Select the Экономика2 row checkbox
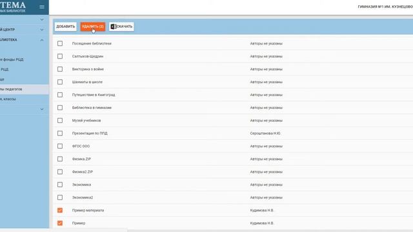This screenshot has height=232, width=413. (60, 198)
